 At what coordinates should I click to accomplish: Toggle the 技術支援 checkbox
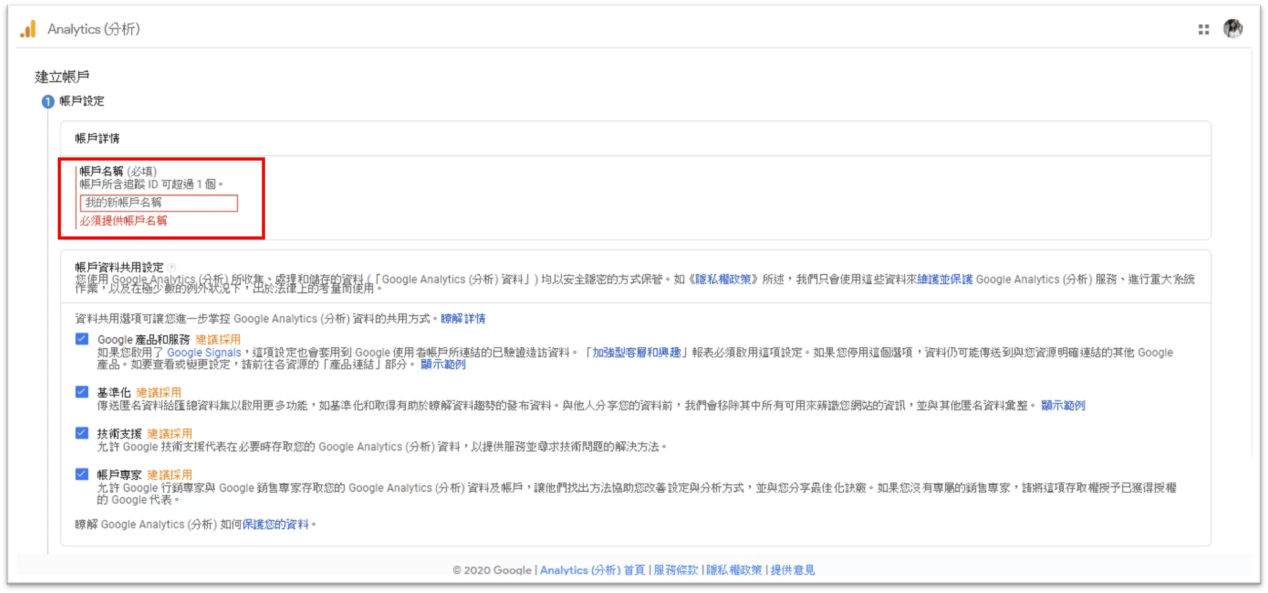point(82,433)
